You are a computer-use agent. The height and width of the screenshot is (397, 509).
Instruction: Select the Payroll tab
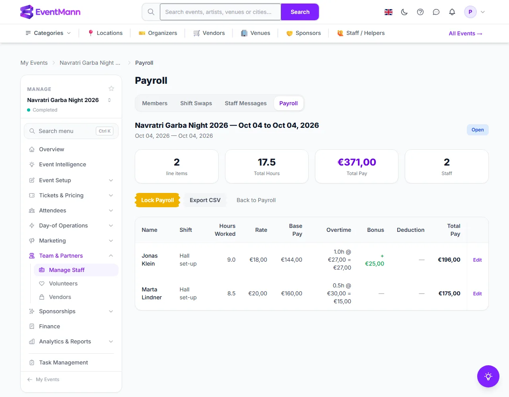288,103
